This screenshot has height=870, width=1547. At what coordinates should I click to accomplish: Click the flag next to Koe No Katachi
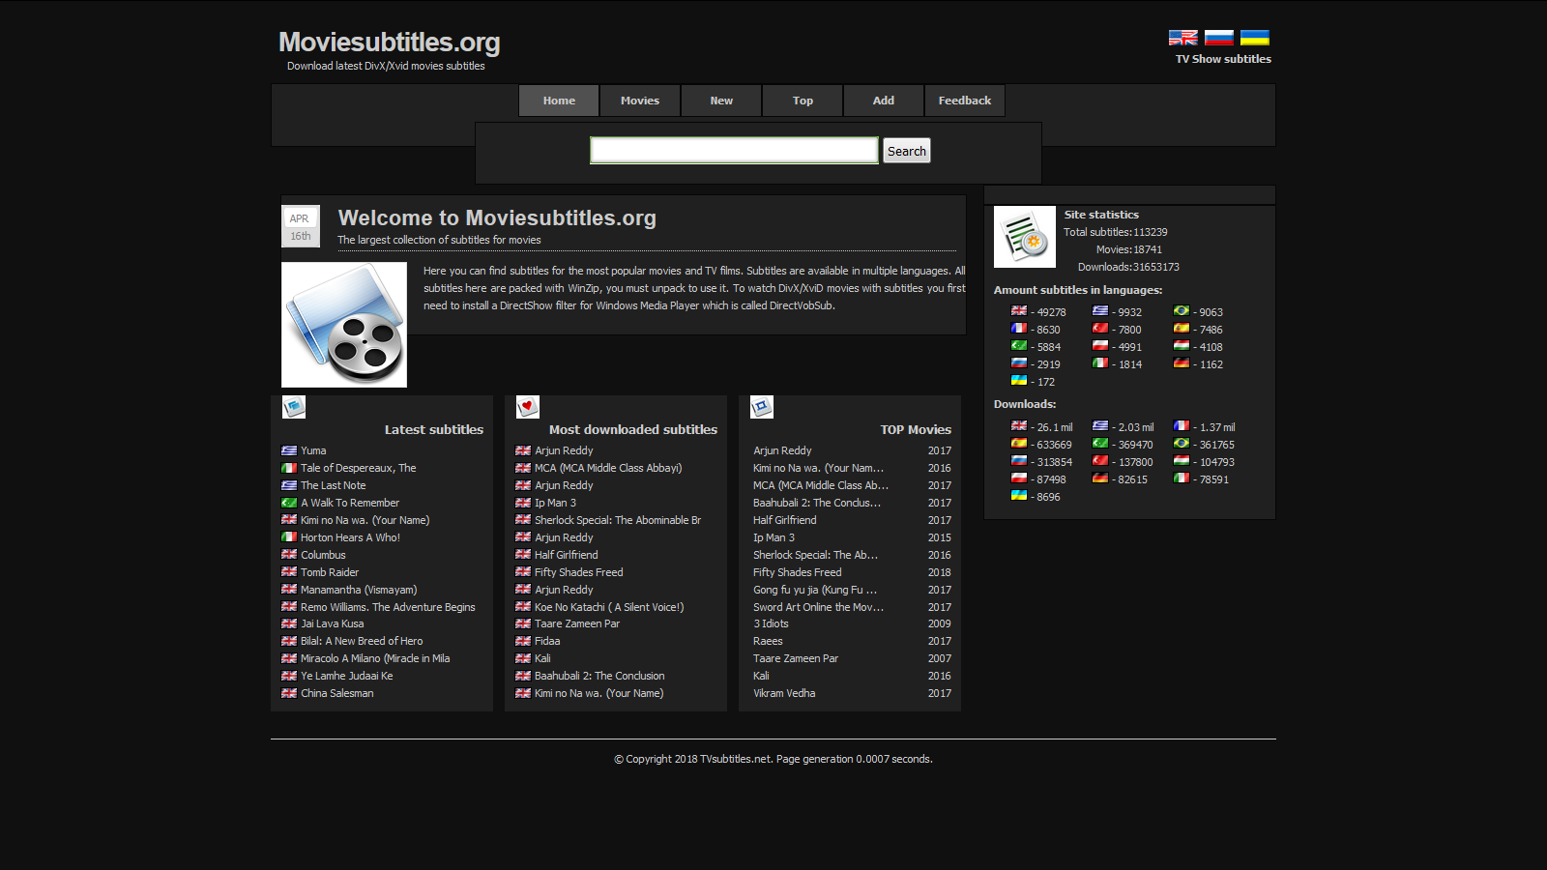tap(523, 607)
